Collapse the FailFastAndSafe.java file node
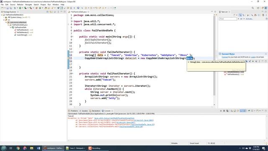 pos(8,25)
